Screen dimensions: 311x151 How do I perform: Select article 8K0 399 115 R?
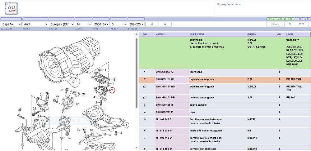click(164, 105)
